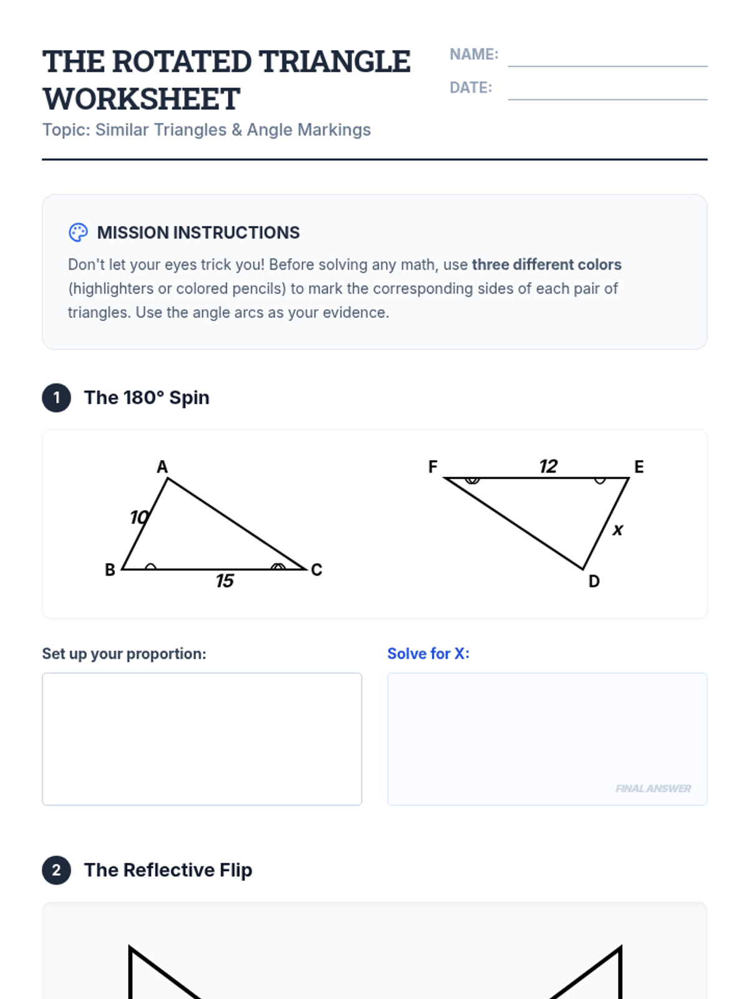749x999 pixels.
Task: Click the 'The 180° Spin' heading
Action: pyautogui.click(x=147, y=398)
